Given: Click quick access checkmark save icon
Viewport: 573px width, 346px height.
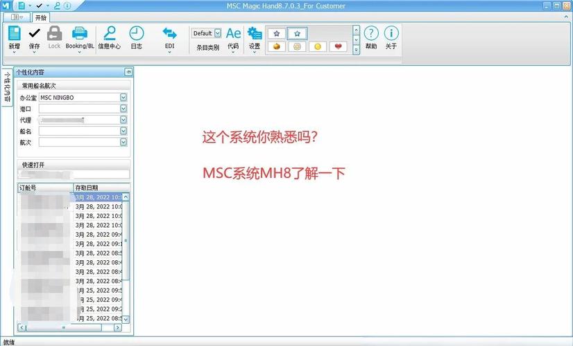Looking at the screenshot, I should 39,6.
